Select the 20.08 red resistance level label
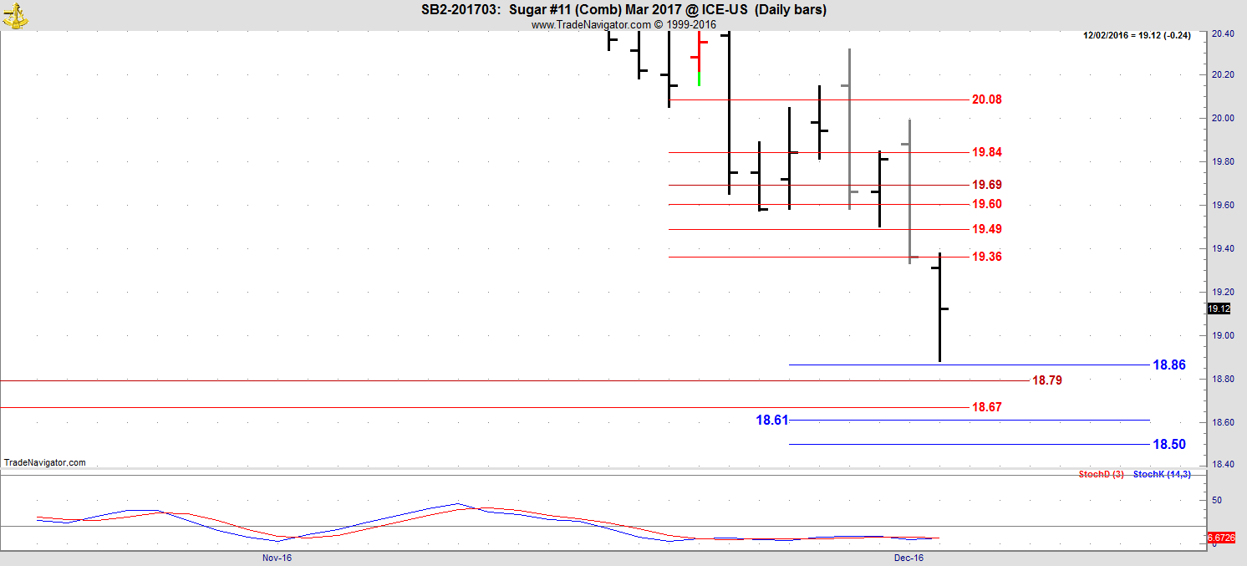The height and width of the screenshot is (566, 1247). point(986,99)
